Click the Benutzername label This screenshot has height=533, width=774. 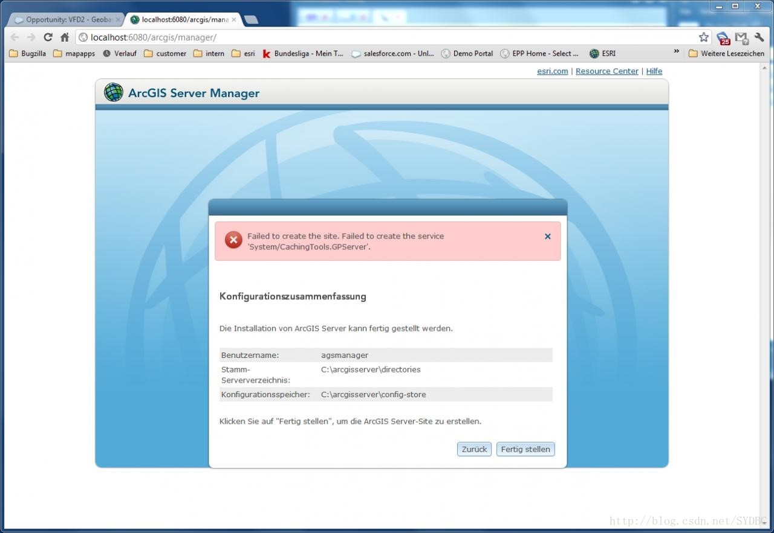[250, 355]
